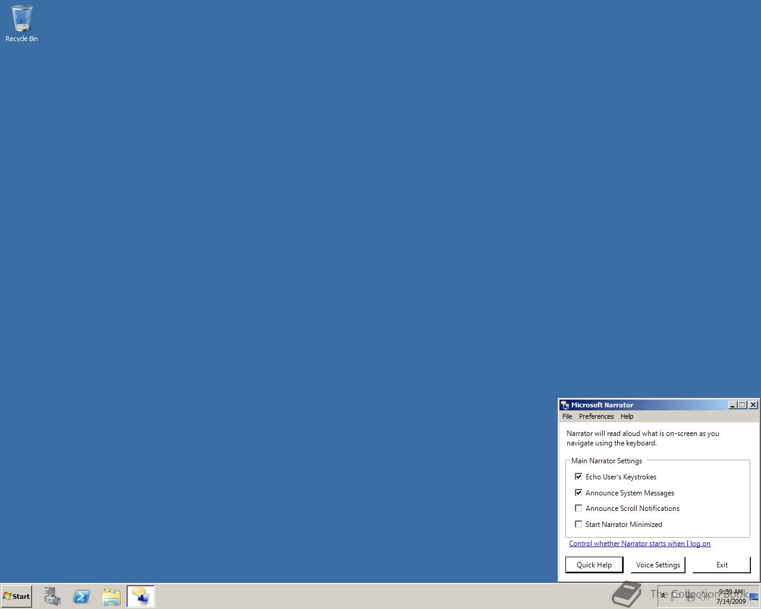Click the Microsoft Narrator title text
761x609 pixels.
[x=602, y=405]
